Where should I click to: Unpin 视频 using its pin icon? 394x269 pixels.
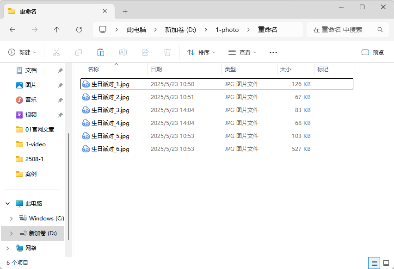coord(60,115)
